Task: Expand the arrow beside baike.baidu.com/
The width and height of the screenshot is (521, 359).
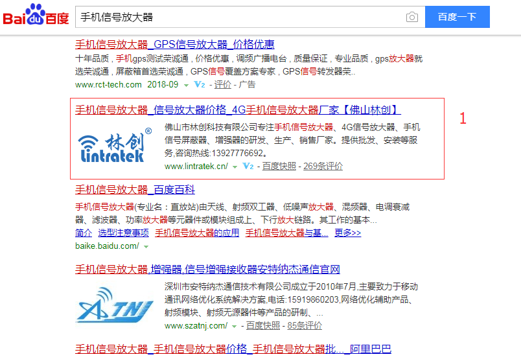Action: 146,246
